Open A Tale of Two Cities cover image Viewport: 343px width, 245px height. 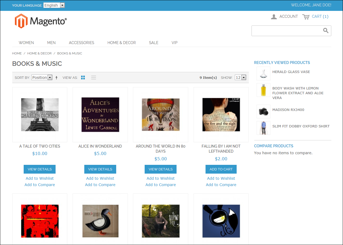(40, 115)
